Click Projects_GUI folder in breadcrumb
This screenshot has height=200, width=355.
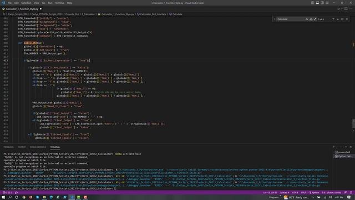[x=72, y=14]
